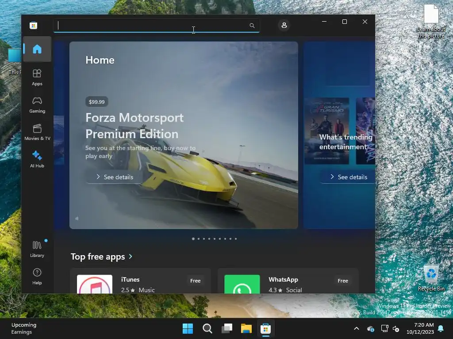
Task: Open the notification bell
Action: (x=441, y=328)
